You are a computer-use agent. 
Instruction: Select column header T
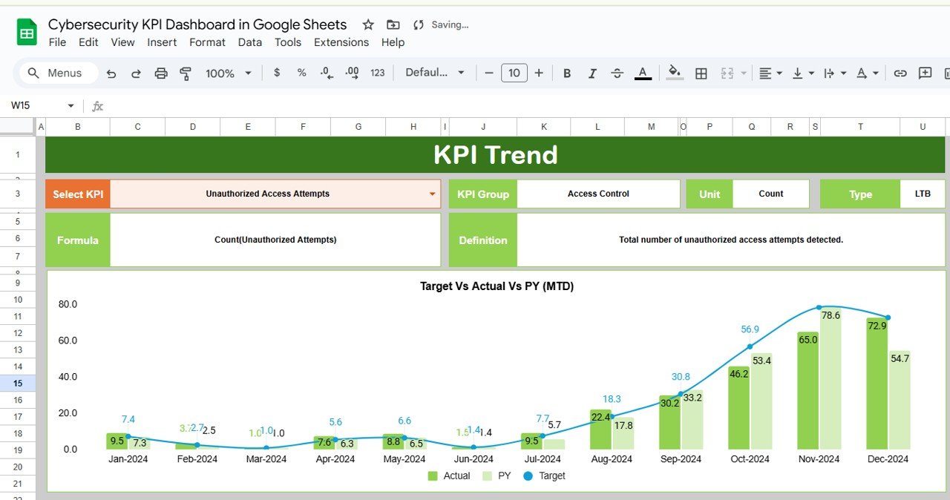[x=860, y=127]
